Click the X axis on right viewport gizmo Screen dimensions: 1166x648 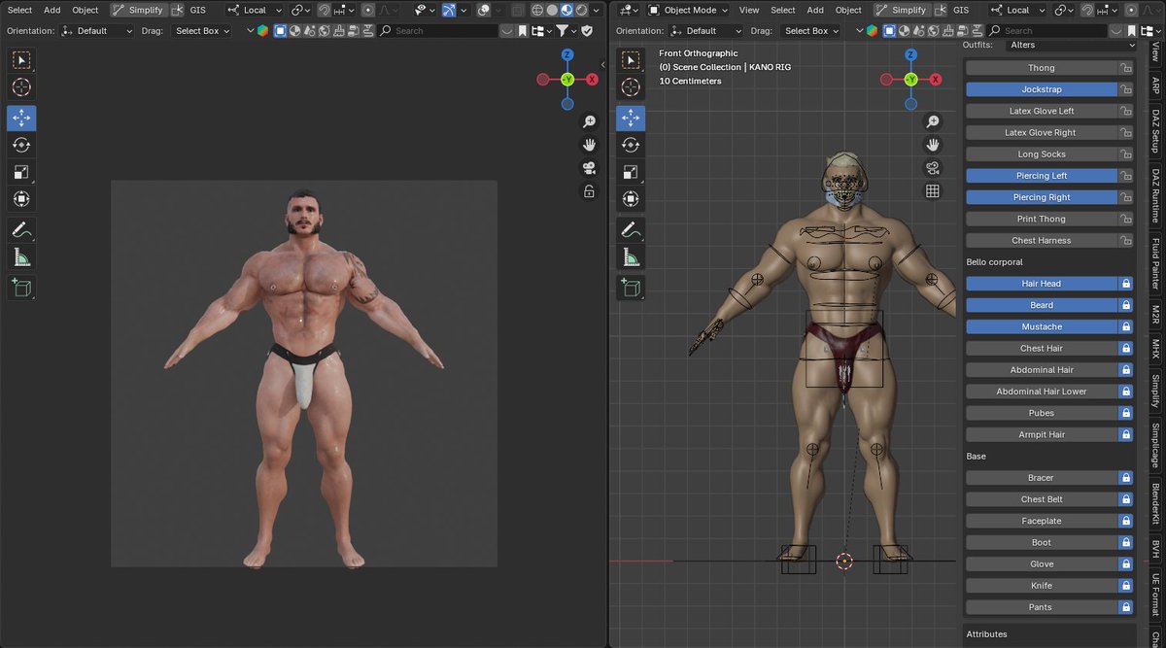(x=936, y=80)
